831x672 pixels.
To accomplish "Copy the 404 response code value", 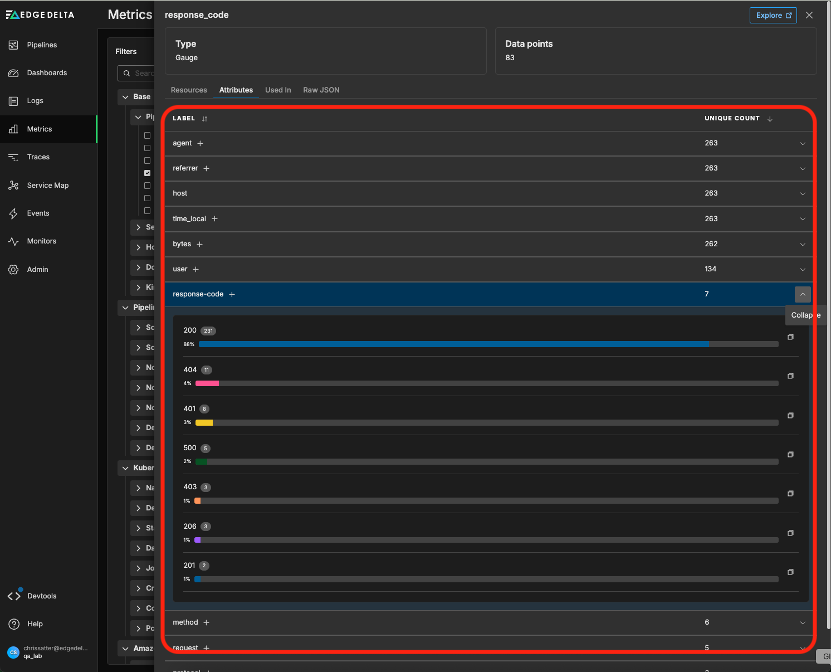I will pos(790,376).
